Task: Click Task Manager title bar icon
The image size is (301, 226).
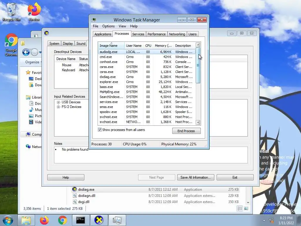Action: tap(94, 20)
